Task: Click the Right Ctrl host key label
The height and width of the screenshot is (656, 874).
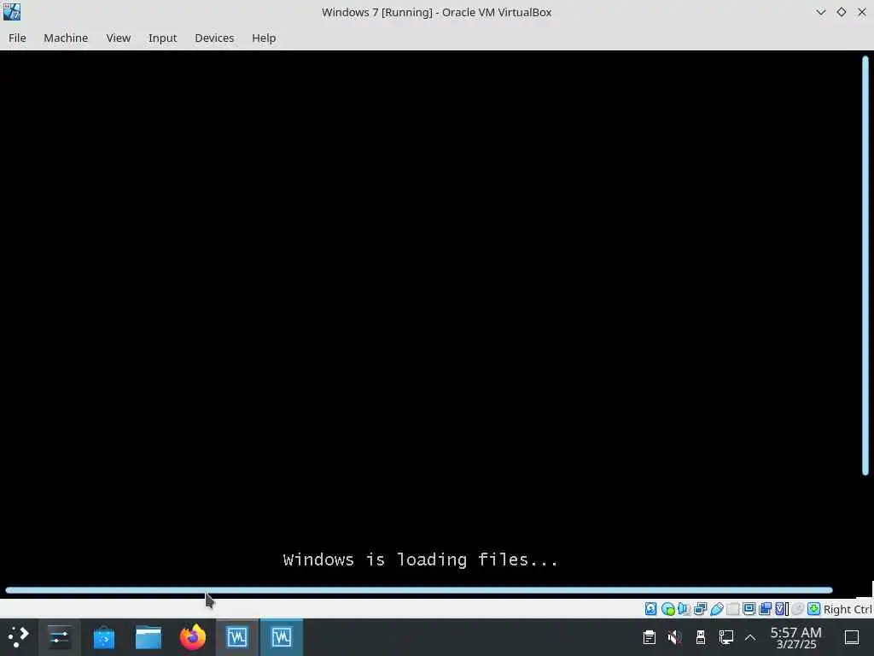Action: coord(848,609)
